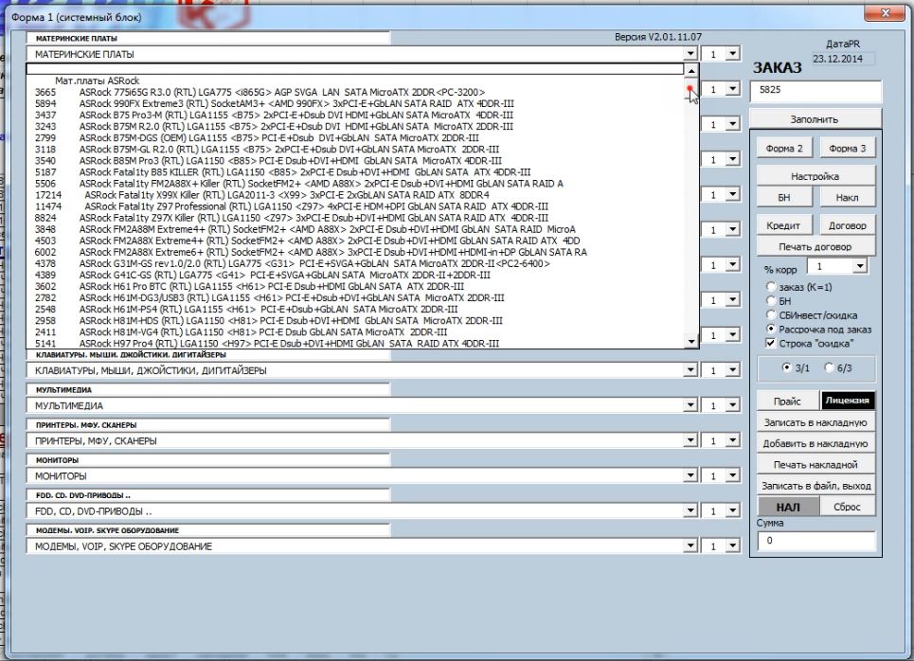Click the БН button under Настройка

tap(784, 198)
